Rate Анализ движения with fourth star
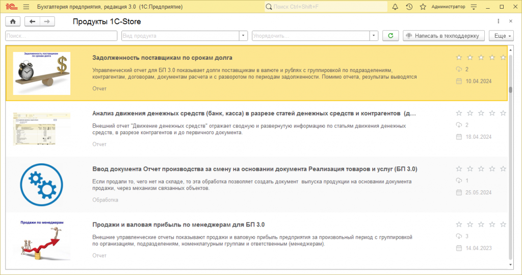 (492, 113)
